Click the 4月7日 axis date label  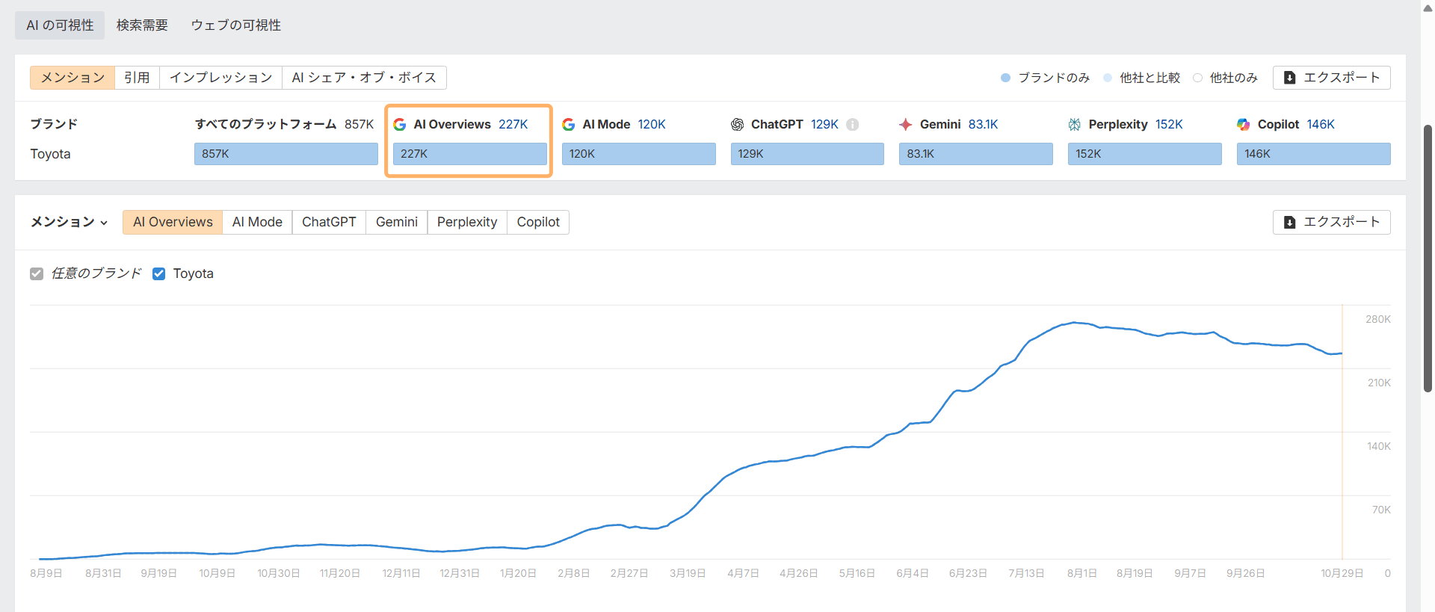pos(743,573)
